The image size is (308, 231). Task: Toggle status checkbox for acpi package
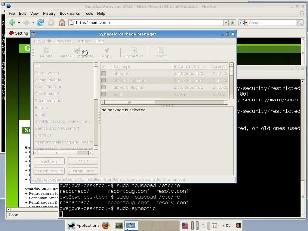pos(103,94)
